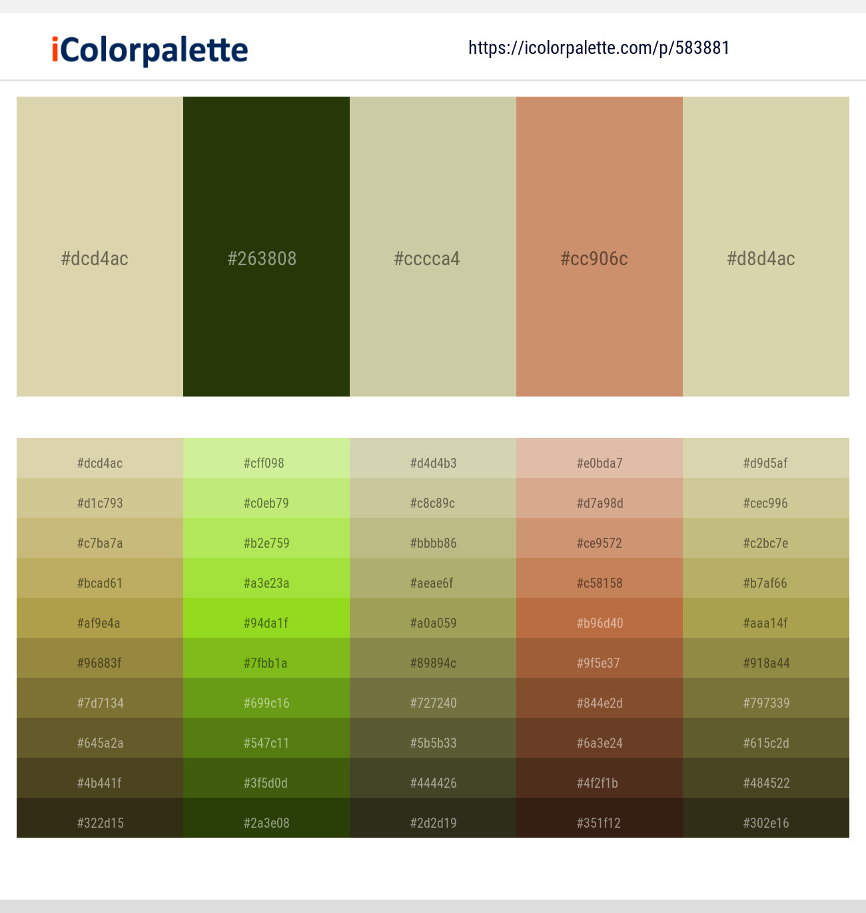The height and width of the screenshot is (913, 866).
Task: Click the #cff098 shade cell
Action: point(265,462)
